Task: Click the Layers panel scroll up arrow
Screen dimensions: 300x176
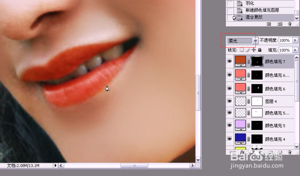Action: click(296, 58)
